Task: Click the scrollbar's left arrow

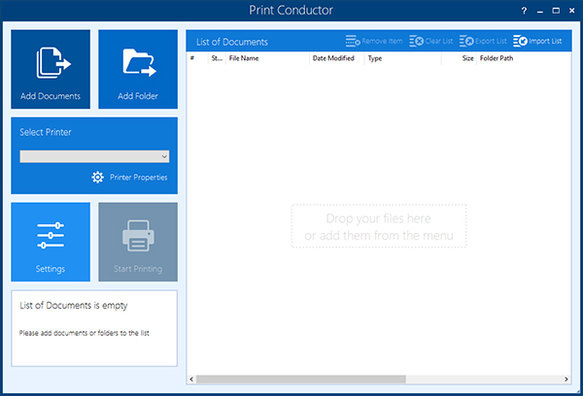Action: coord(191,379)
